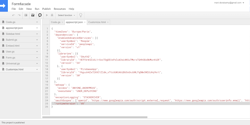Open current project's triggers clock icon
This screenshot has height=125, width=250.
[x=40, y=15]
